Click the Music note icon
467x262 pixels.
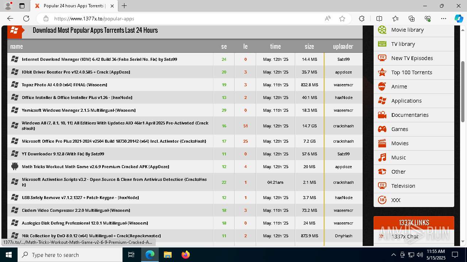(x=382, y=158)
